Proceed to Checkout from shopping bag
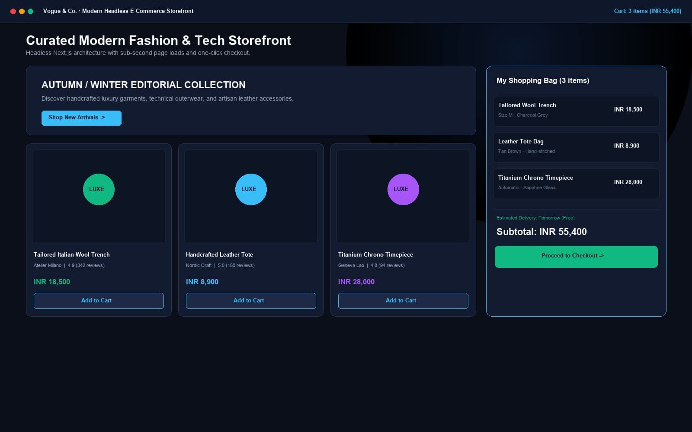The image size is (692, 432). [x=576, y=257]
